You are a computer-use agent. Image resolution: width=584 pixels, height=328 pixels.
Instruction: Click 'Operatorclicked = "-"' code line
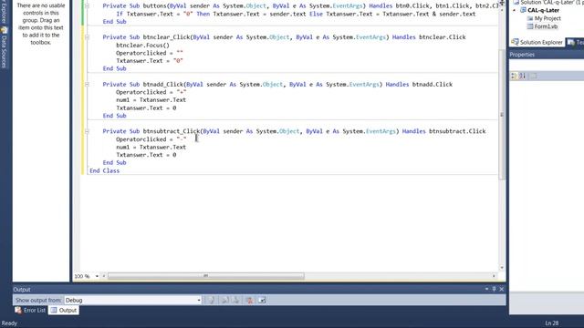coord(151,139)
